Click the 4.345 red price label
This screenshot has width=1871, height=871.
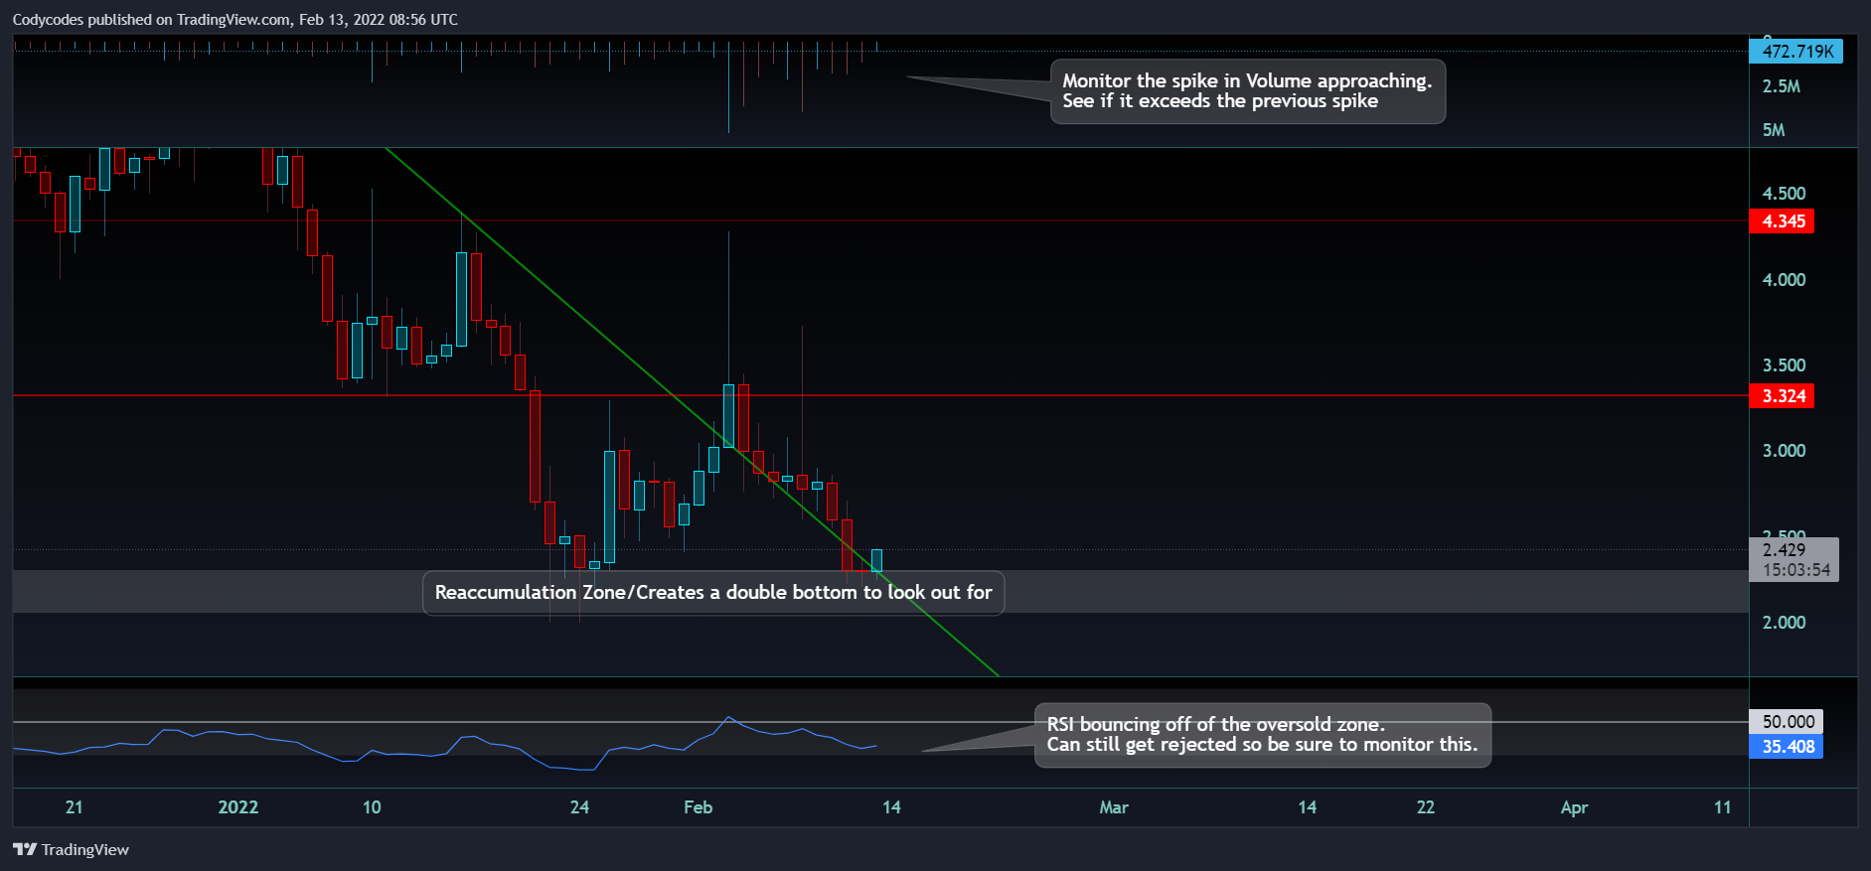point(1782,221)
